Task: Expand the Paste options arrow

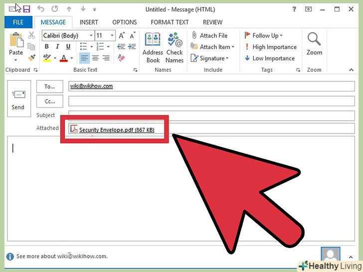Action: tap(16, 60)
